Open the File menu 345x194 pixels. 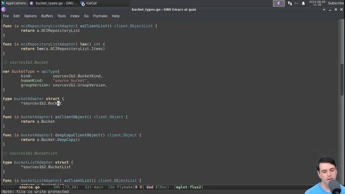pos(6,16)
